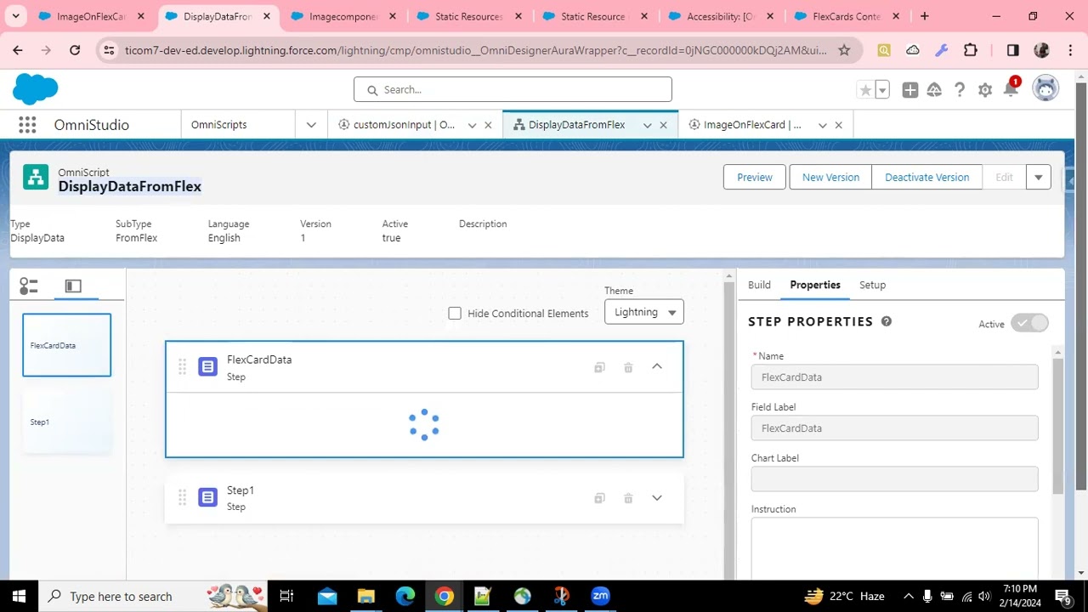This screenshot has width=1088, height=612.
Task: Open ImageOnFlexCard tab dropdown chevron
Action: point(822,125)
